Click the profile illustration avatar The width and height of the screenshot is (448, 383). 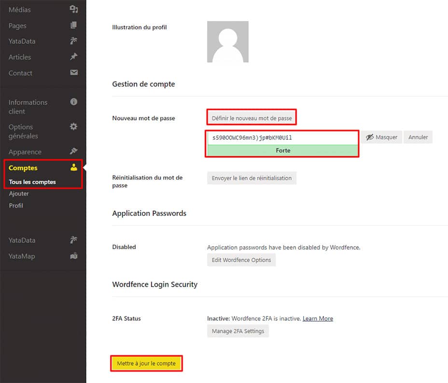228,42
